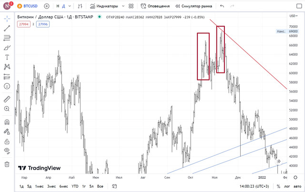Set range to 5л

[91, 186]
